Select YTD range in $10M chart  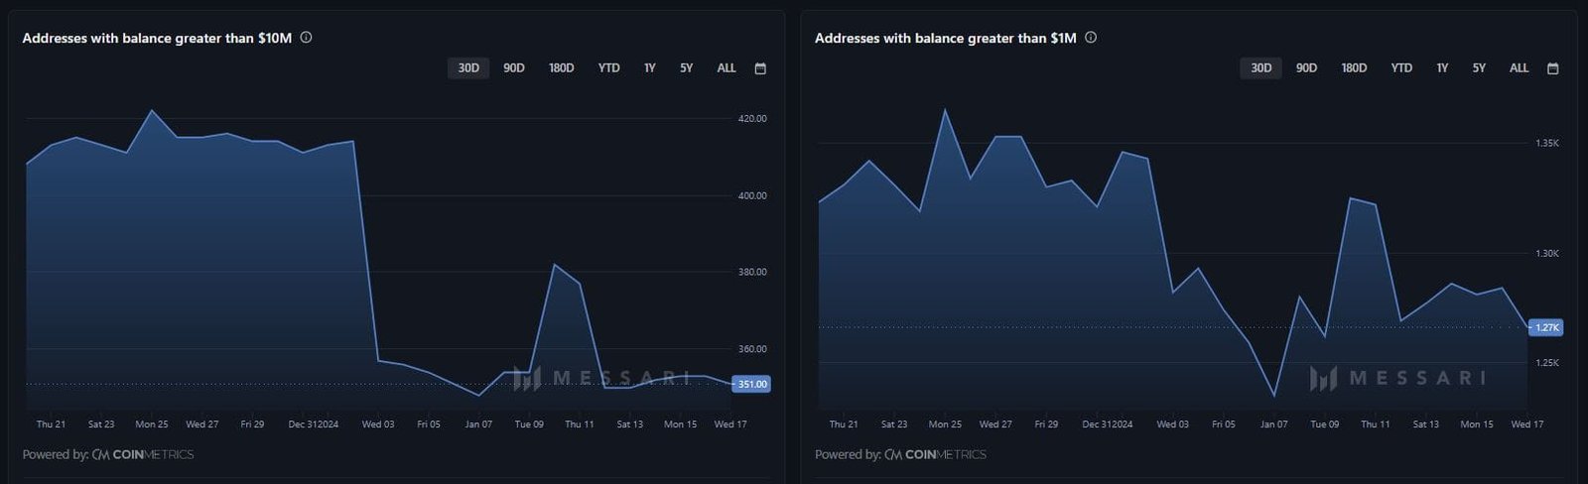pyautogui.click(x=608, y=68)
